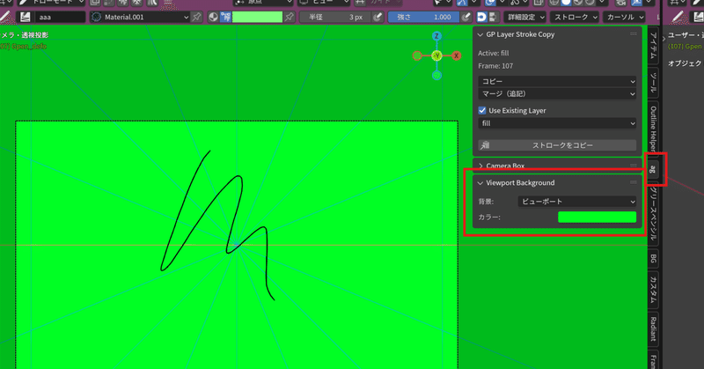
Task: Switch to the Radiant sidebar tab
Action: point(653,328)
